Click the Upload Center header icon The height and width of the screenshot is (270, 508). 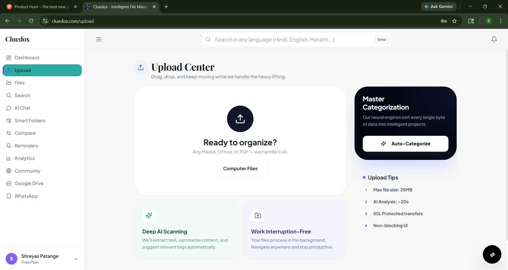pos(141,67)
